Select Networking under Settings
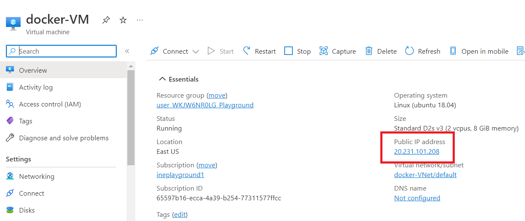525x221 pixels. (36, 176)
